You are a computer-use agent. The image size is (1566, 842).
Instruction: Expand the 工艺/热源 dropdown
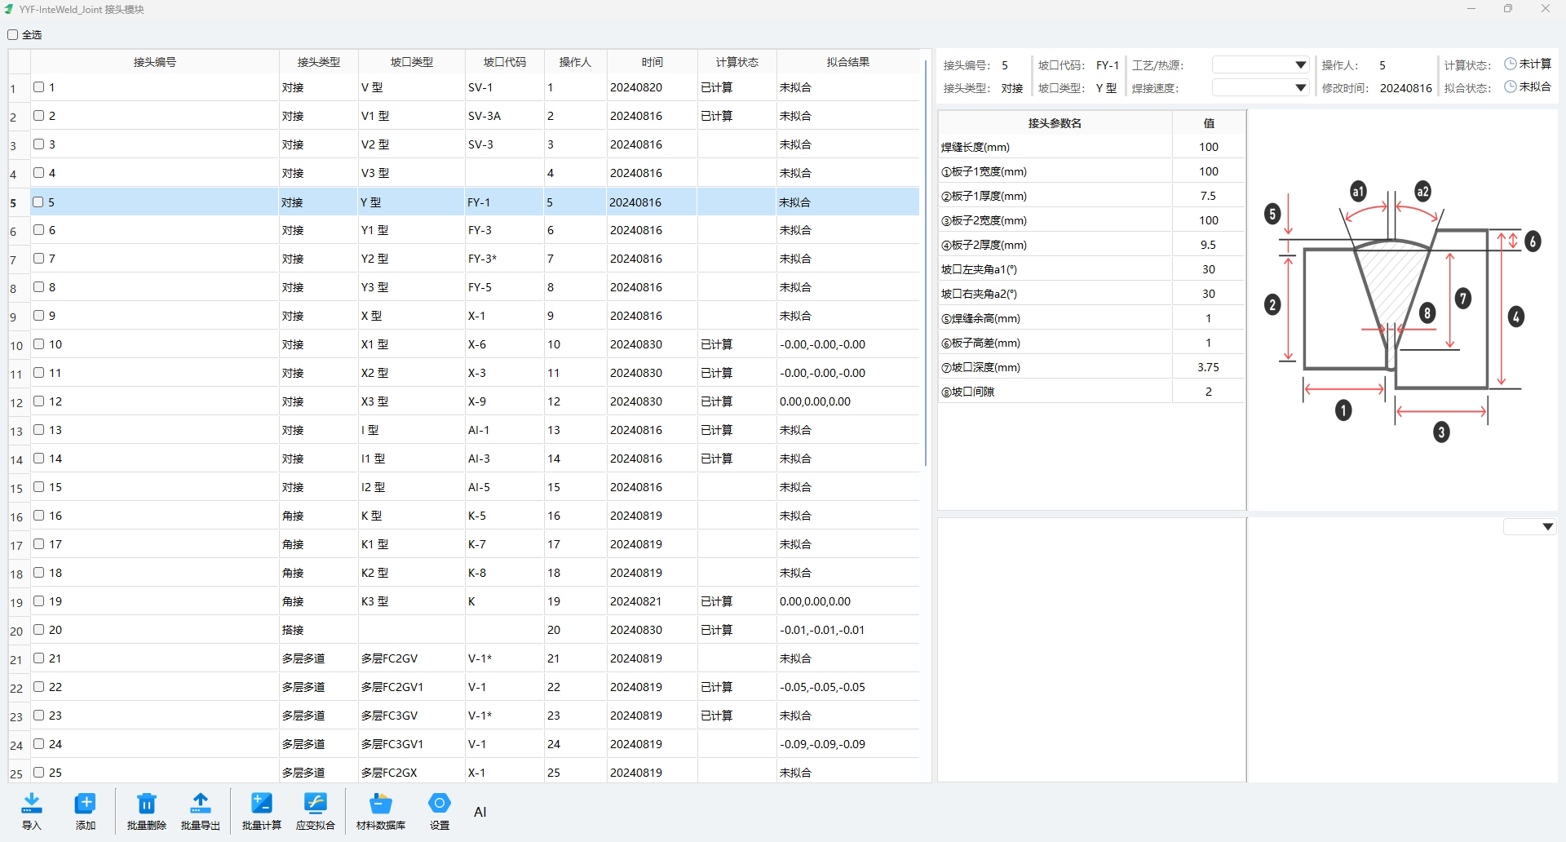[1260, 65]
